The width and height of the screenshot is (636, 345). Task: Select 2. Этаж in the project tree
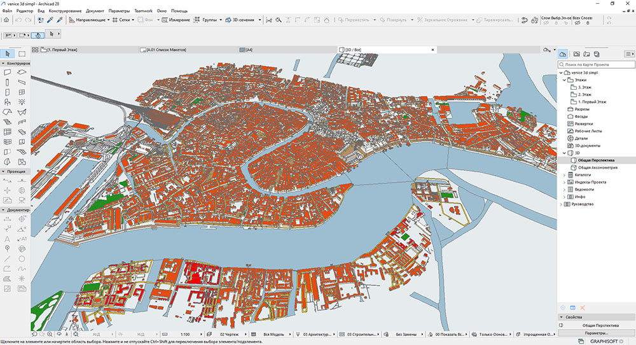click(x=584, y=95)
